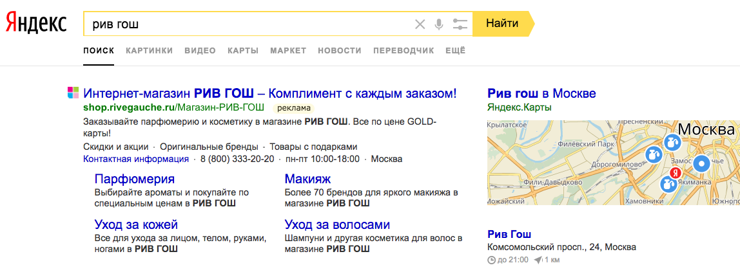Click the Скидки и акции text

[115, 147]
